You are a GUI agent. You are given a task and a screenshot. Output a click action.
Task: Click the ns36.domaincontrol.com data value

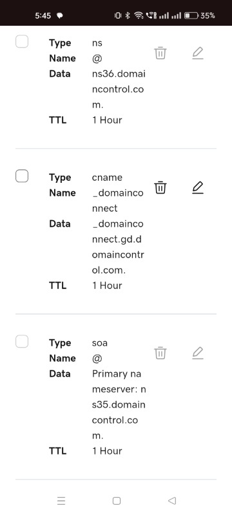click(x=119, y=89)
